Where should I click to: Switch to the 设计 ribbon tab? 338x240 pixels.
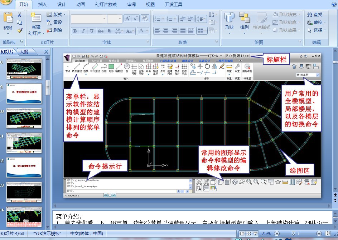pos(62,5)
